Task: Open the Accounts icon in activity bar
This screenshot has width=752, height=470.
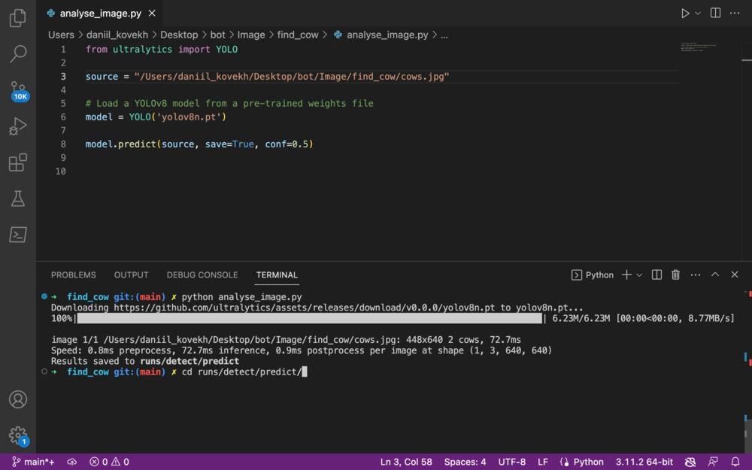Action: 18,399
